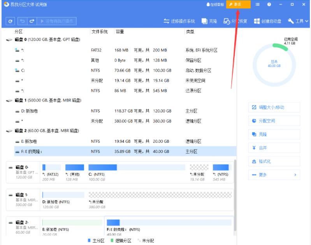311x245 pixels.
Task: Click 合并 merge button
Action: point(274,148)
